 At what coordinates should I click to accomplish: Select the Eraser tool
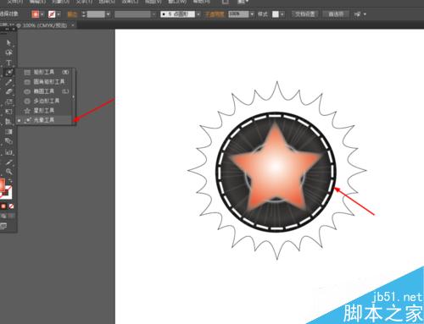pos(8,92)
